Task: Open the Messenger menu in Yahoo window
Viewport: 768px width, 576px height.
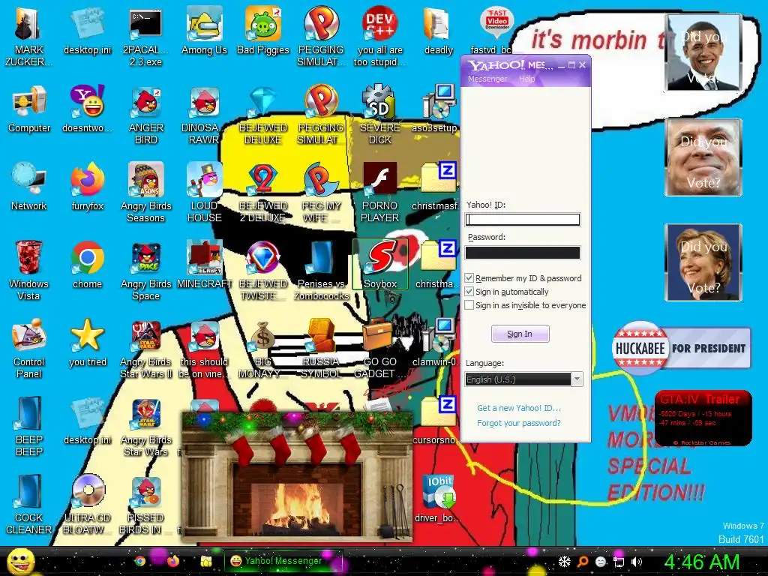Action: pos(487,79)
